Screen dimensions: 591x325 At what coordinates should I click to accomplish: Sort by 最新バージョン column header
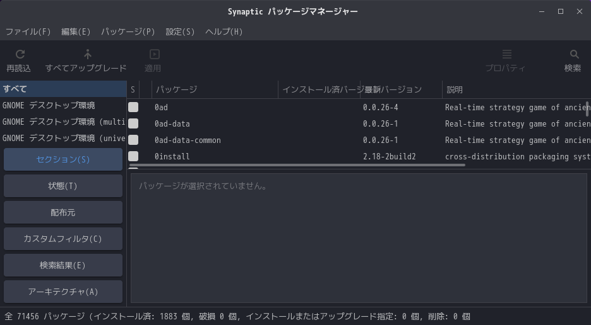(x=401, y=89)
